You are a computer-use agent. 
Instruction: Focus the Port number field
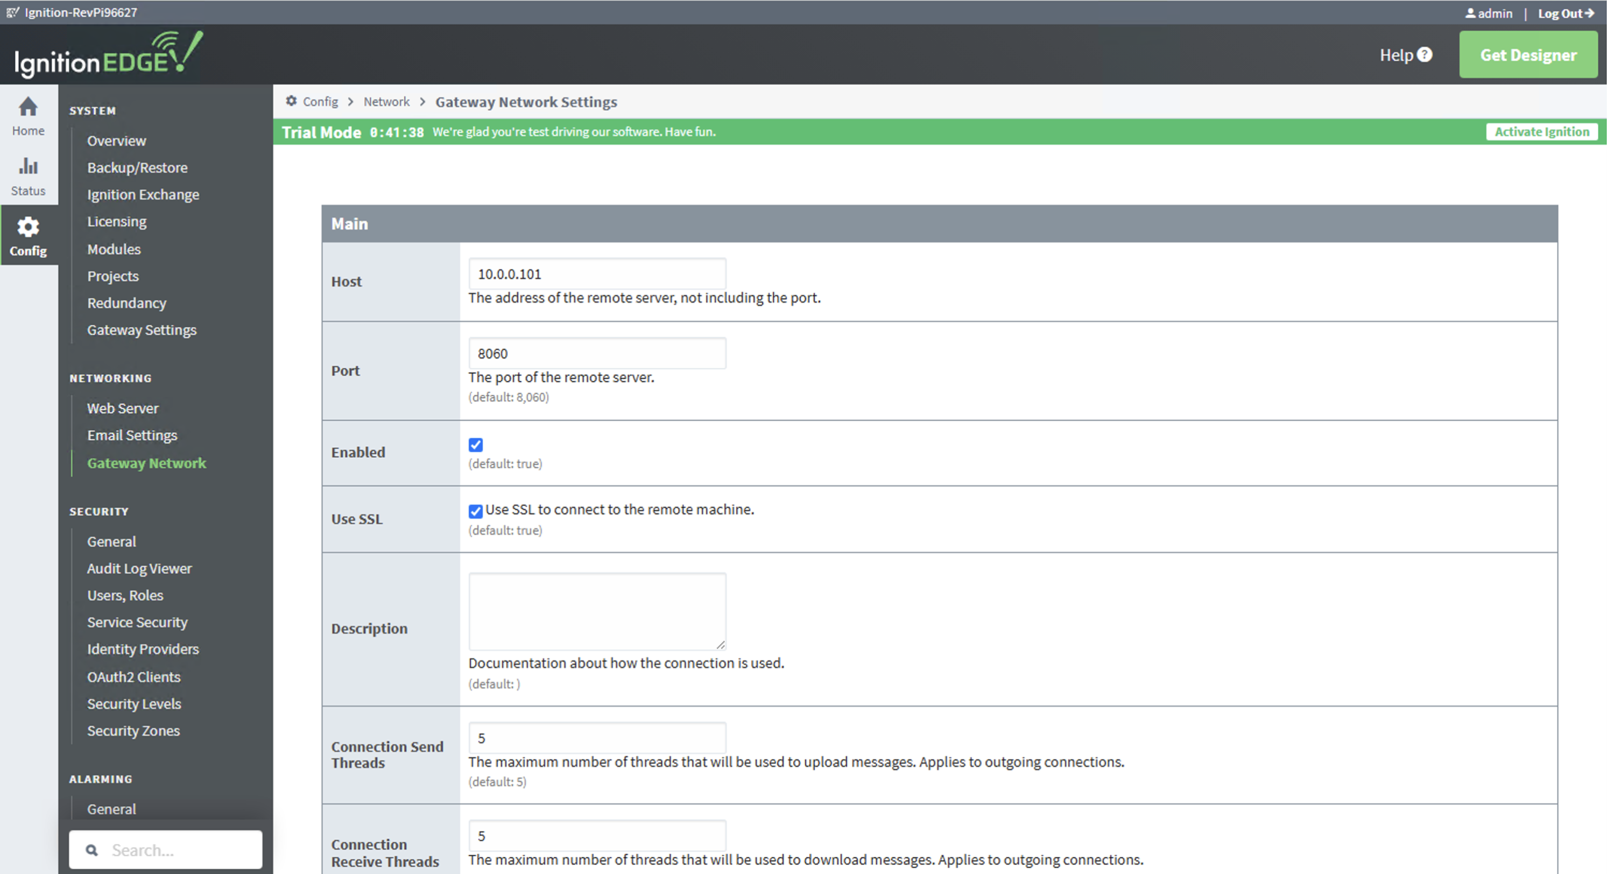(596, 354)
